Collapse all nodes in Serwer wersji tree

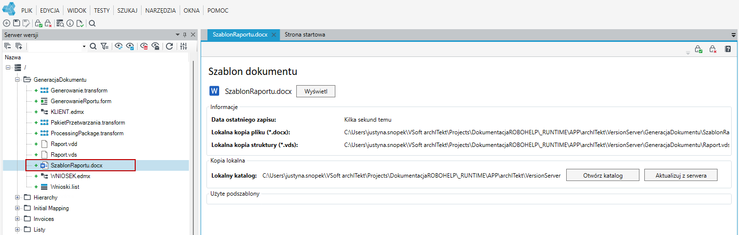point(8,46)
